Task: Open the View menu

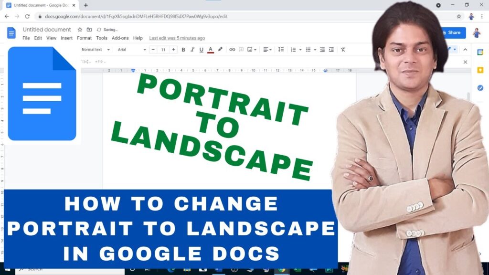Action: click(x=52, y=38)
